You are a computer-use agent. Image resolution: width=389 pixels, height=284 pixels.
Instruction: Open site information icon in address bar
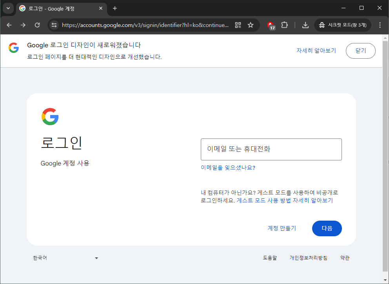coord(54,25)
